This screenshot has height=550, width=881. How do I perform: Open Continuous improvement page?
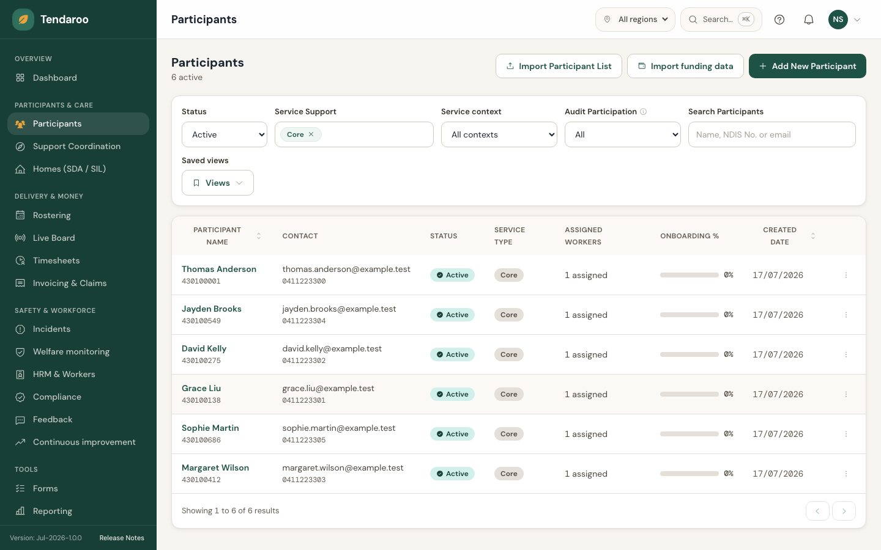point(78,442)
